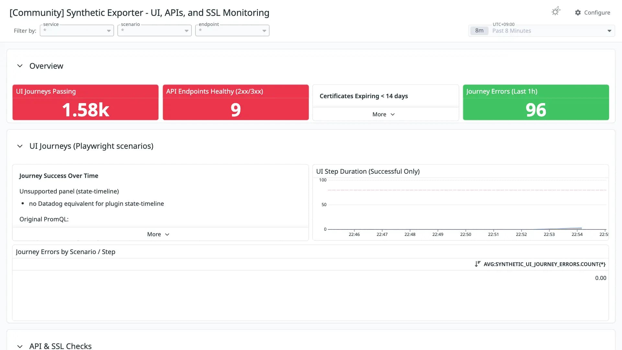Click the UI Journeys (Playwright scenarios) heading
Screen dimensions: 622x350
[91, 146]
